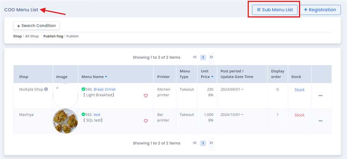The image size is (347, 159).
Task: Open the Break Omlet menu link
Action: [x=104, y=89]
